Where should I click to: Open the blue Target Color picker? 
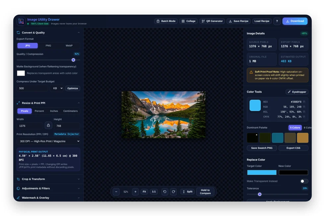[262, 172]
